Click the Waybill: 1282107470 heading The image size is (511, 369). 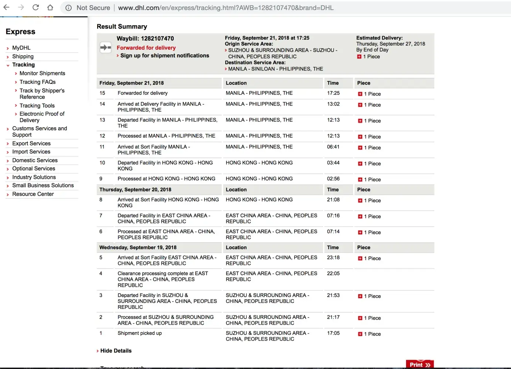click(x=145, y=38)
